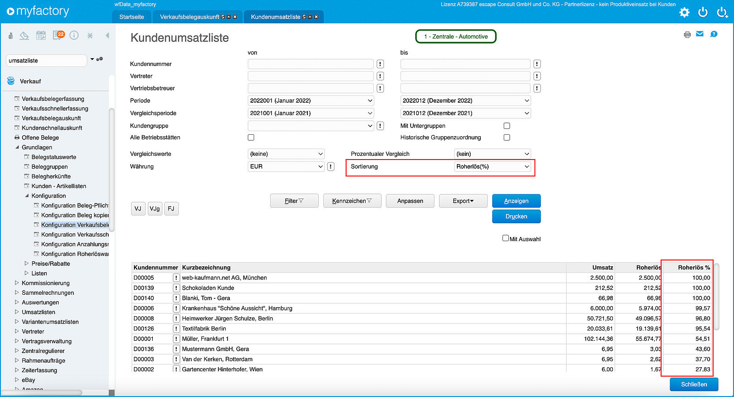Open the notes icon with badge 22
Image resolution: width=734 pixels, height=397 pixels.
point(58,35)
